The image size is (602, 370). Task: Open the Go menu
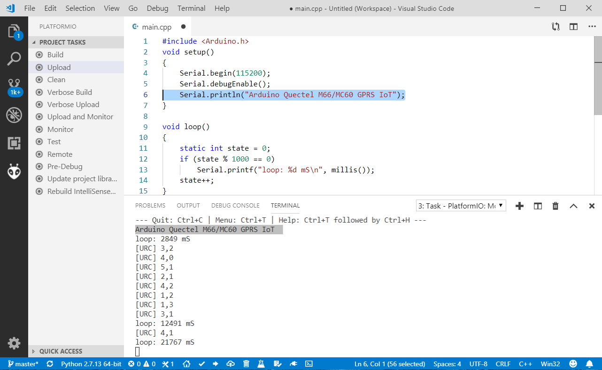tap(133, 8)
